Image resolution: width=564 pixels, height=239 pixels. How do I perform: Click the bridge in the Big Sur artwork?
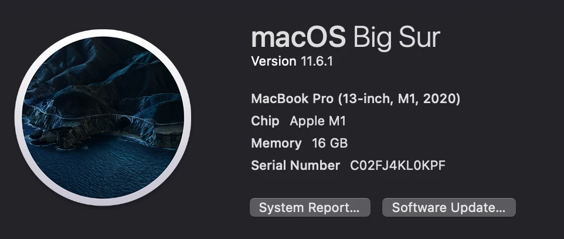(x=132, y=119)
